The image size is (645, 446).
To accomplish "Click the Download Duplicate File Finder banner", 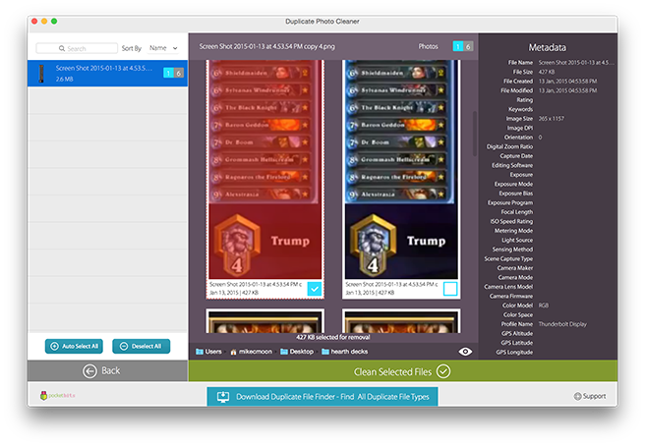I will click(322, 397).
